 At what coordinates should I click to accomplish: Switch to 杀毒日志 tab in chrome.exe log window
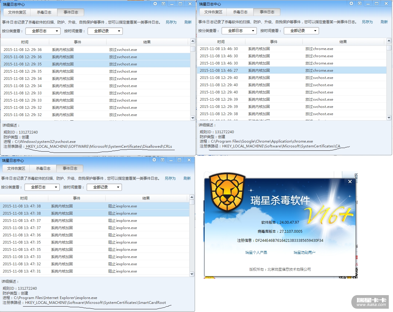click(240, 12)
